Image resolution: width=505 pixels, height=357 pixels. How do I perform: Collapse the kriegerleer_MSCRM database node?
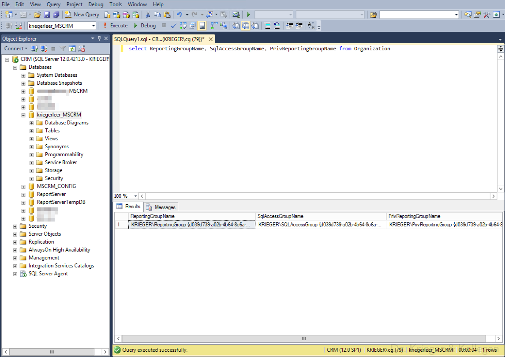coord(23,115)
